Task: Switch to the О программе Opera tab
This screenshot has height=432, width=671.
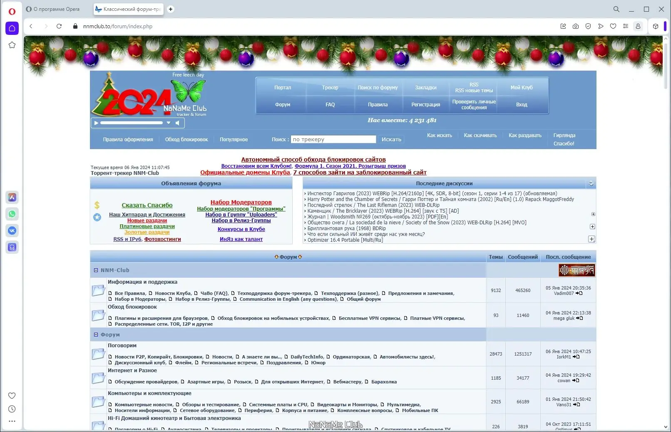Action: pyautogui.click(x=57, y=9)
